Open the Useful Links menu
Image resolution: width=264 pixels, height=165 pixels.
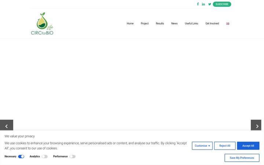[191, 23]
